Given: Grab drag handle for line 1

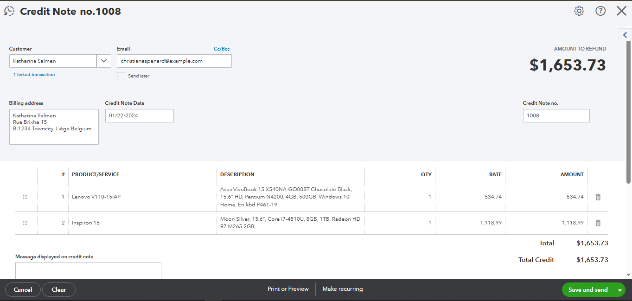Looking at the screenshot, I should (25, 197).
